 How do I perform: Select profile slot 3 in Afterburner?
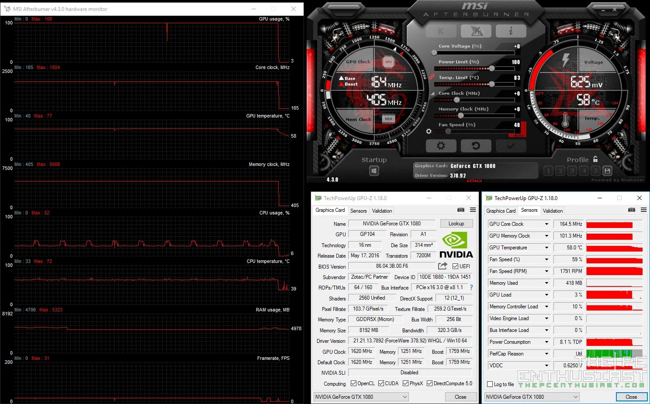572,171
